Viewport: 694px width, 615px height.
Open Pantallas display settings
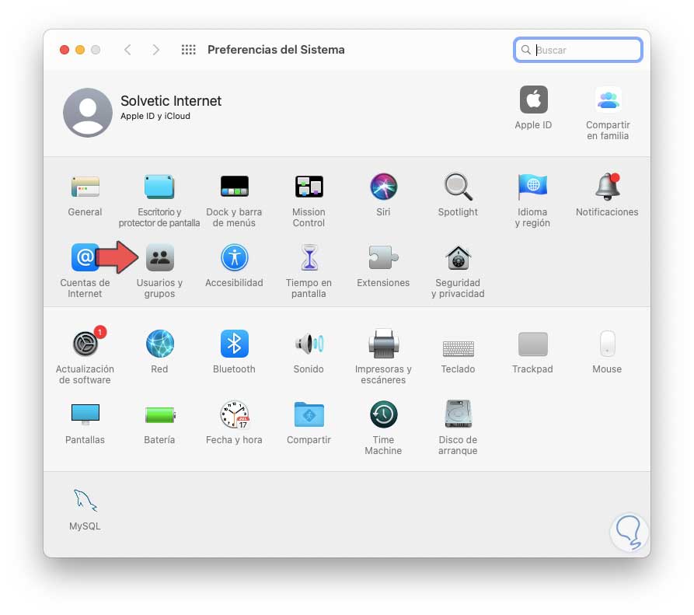point(85,414)
